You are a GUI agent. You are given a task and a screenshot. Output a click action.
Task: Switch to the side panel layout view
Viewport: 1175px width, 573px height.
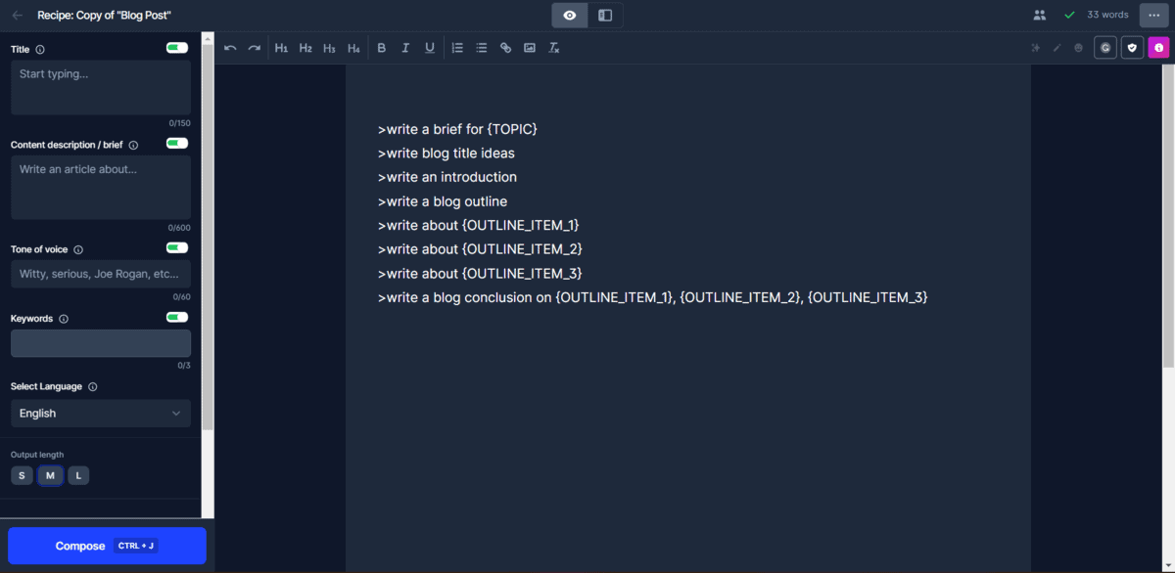click(605, 16)
